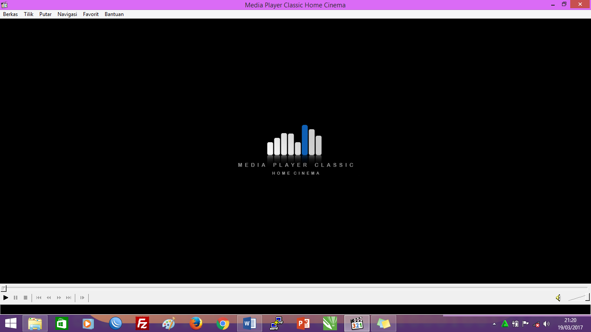Open the green CorelDRAW taskbar icon
The height and width of the screenshot is (332, 591).
point(330,323)
